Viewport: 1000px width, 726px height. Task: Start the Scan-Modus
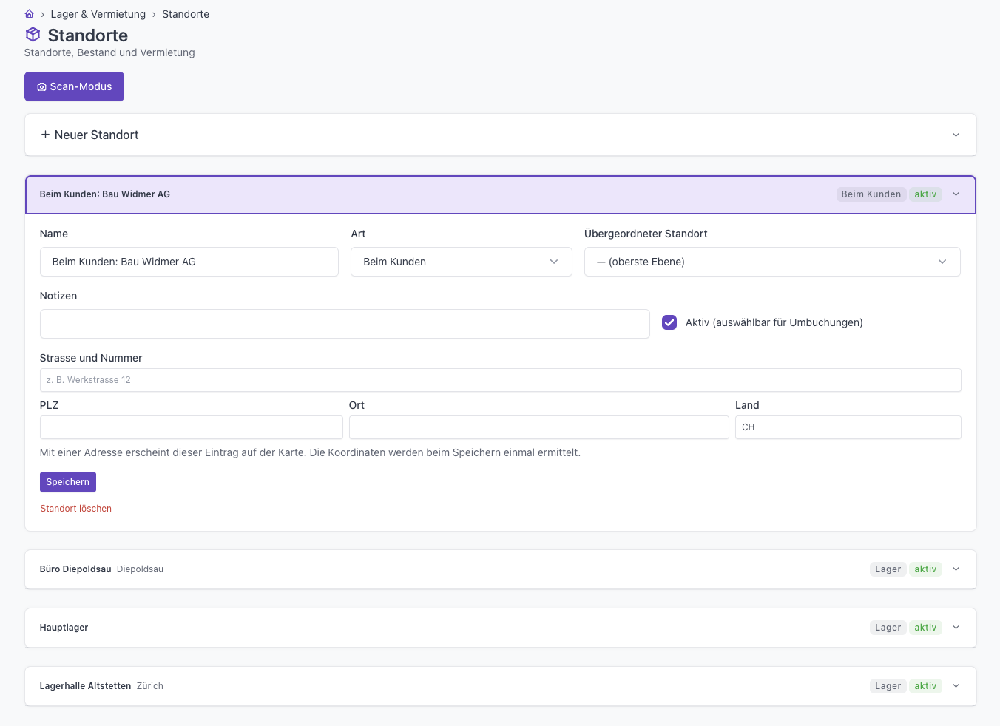pos(74,86)
